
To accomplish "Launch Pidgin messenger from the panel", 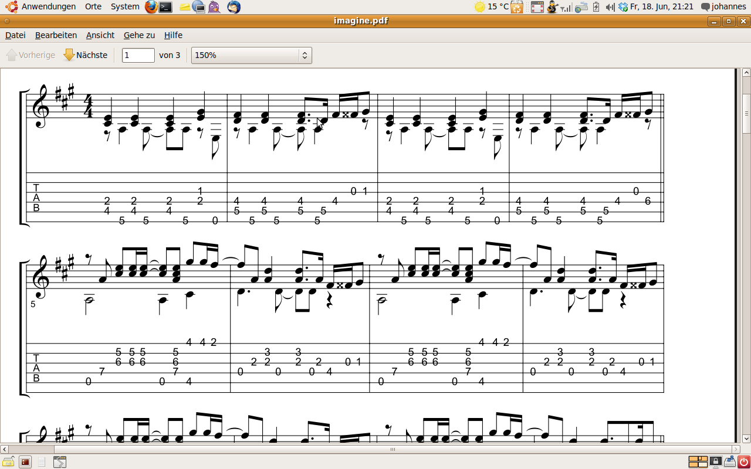I will 215,7.
